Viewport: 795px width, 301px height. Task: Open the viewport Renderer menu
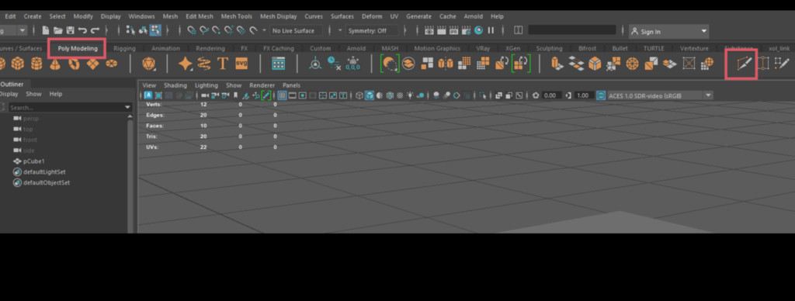click(262, 85)
